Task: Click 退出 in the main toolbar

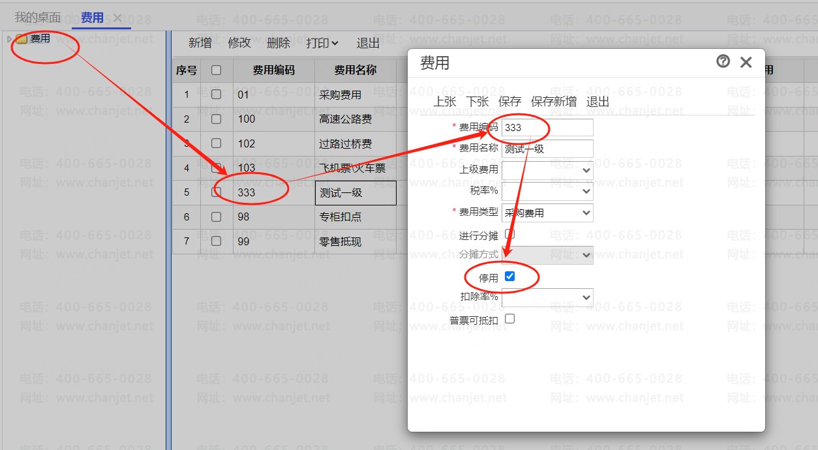Action: tap(368, 43)
